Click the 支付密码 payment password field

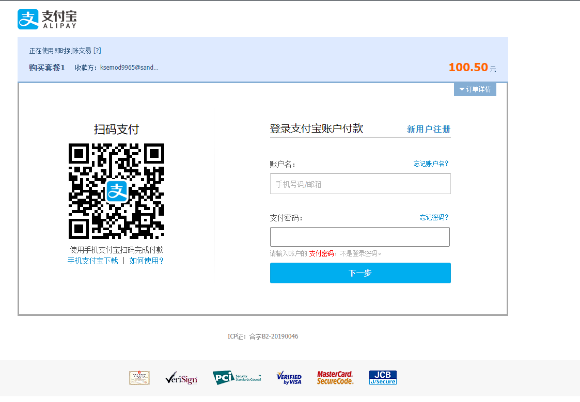tap(360, 236)
